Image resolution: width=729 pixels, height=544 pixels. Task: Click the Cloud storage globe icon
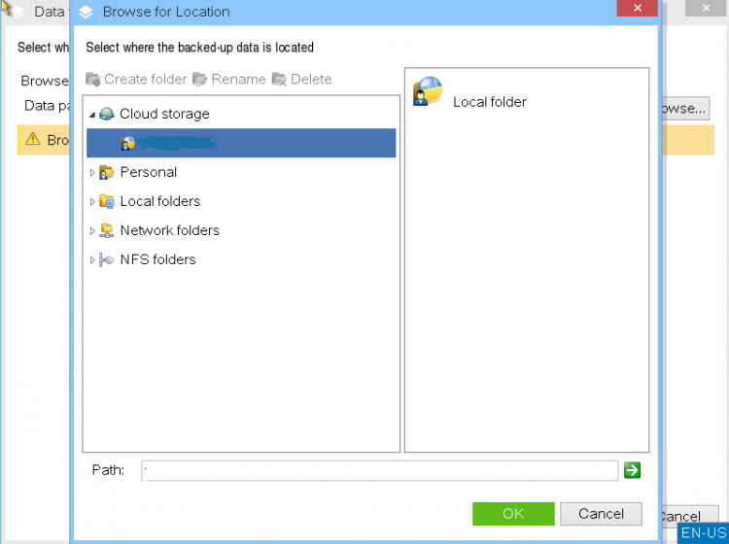[107, 114]
